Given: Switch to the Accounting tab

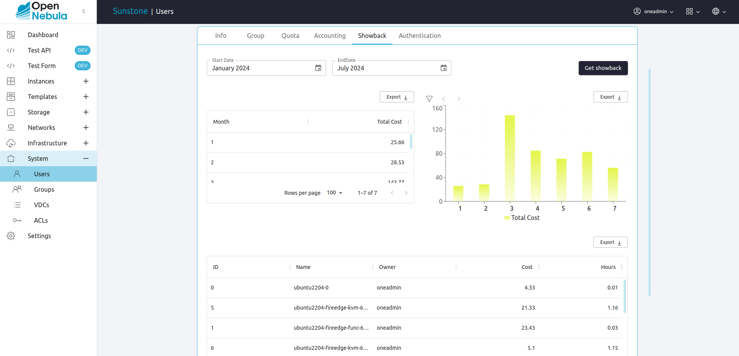Looking at the screenshot, I should pos(330,36).
